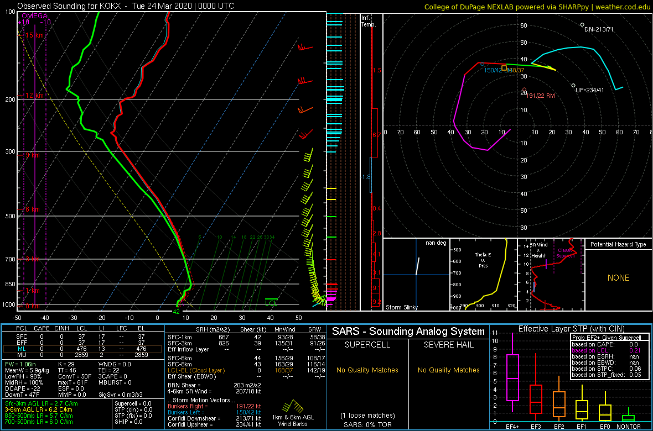
Task: Click the 700-500mb LR = 6.0 C/km line
Action: pyautogui.click(x=38, y=421)
